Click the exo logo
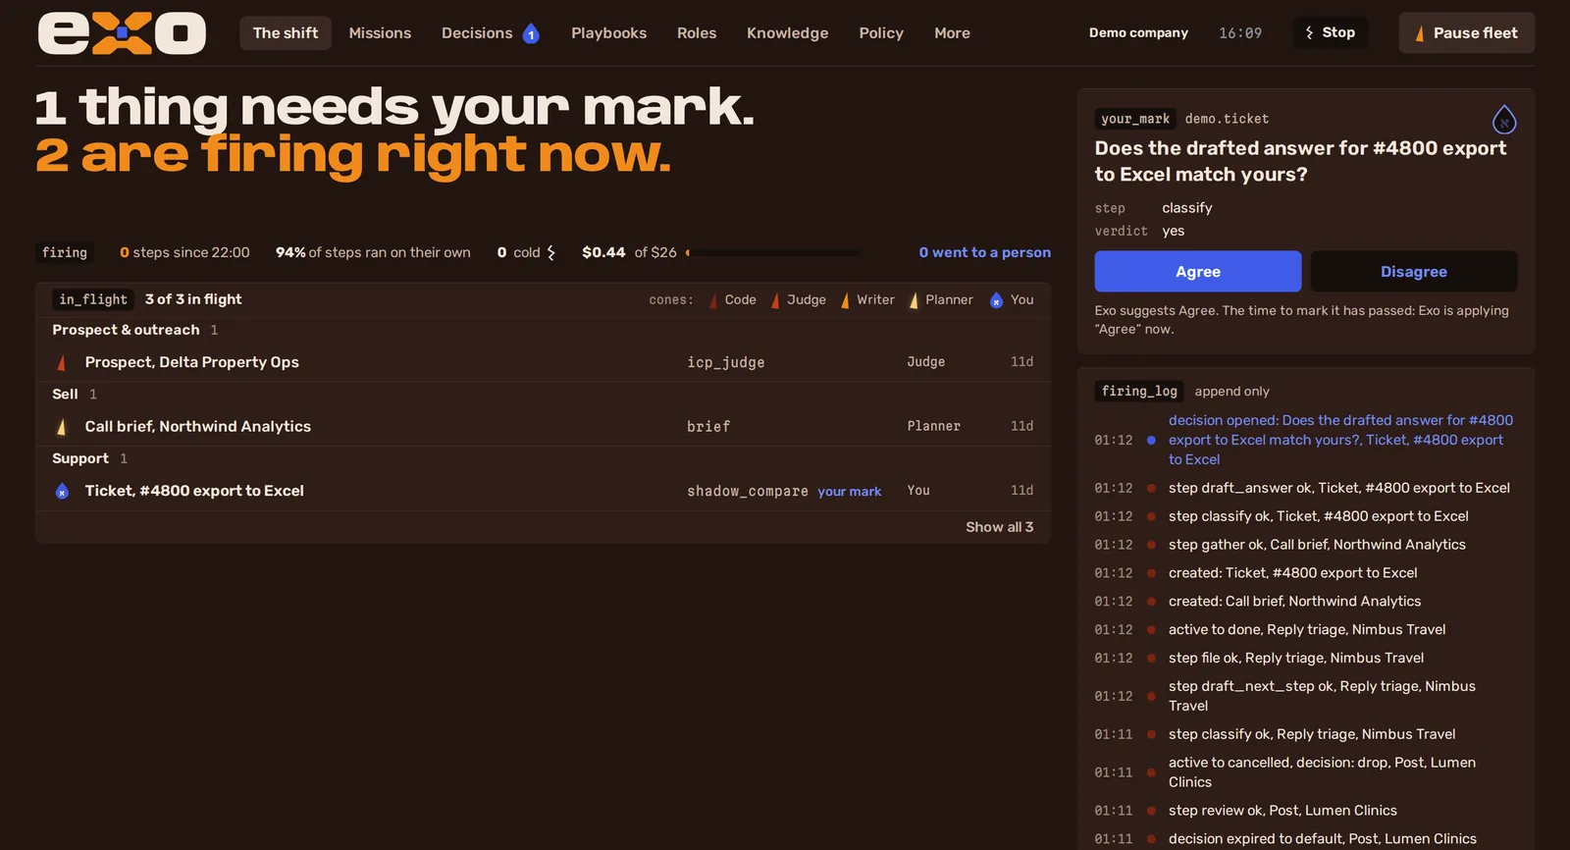The image size is (1570, 850). [x=122, y=33]
